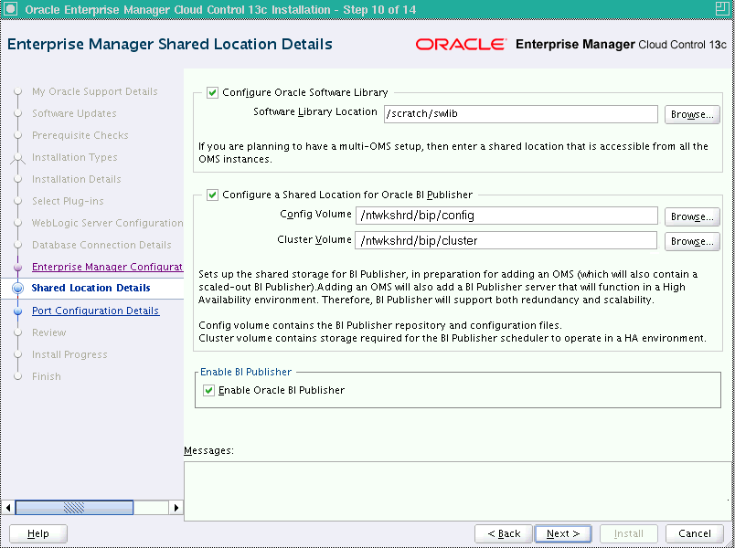Click the Next button
Viewport: 735px width, 548px height.
pos(563,533)
